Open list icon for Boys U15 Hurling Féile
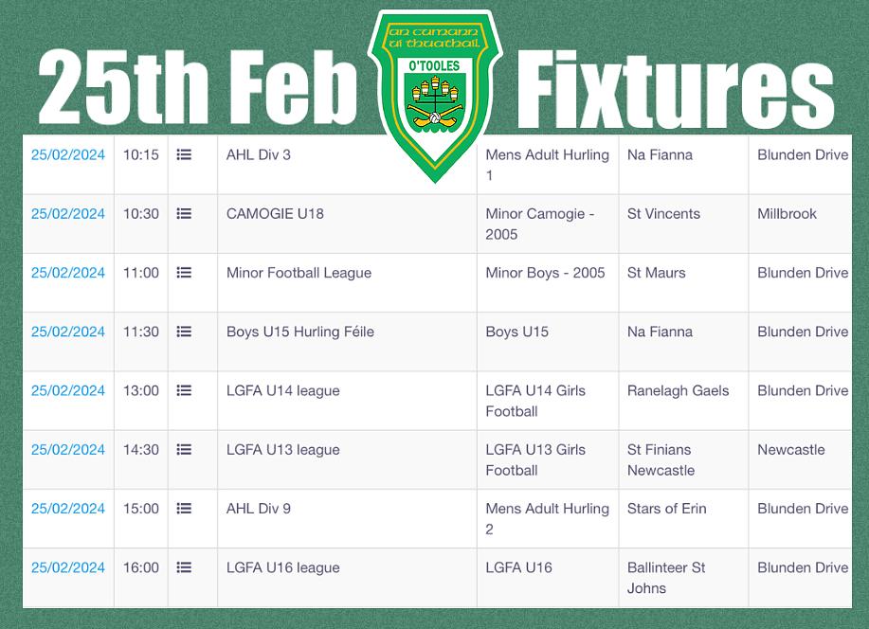This screenshot has height=629, width=869. click(x=184, y=332)
